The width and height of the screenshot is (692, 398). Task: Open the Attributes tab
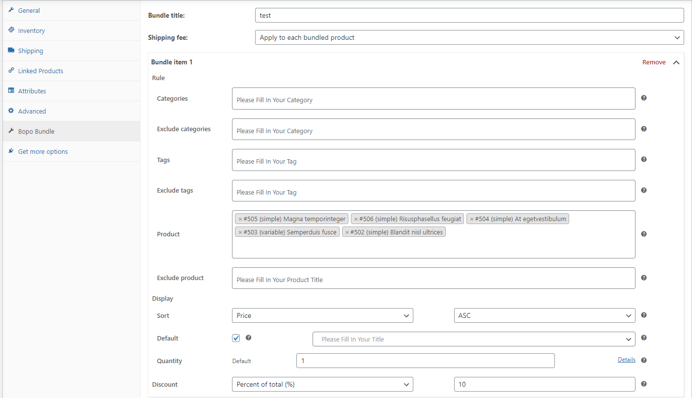coord(72,91)
